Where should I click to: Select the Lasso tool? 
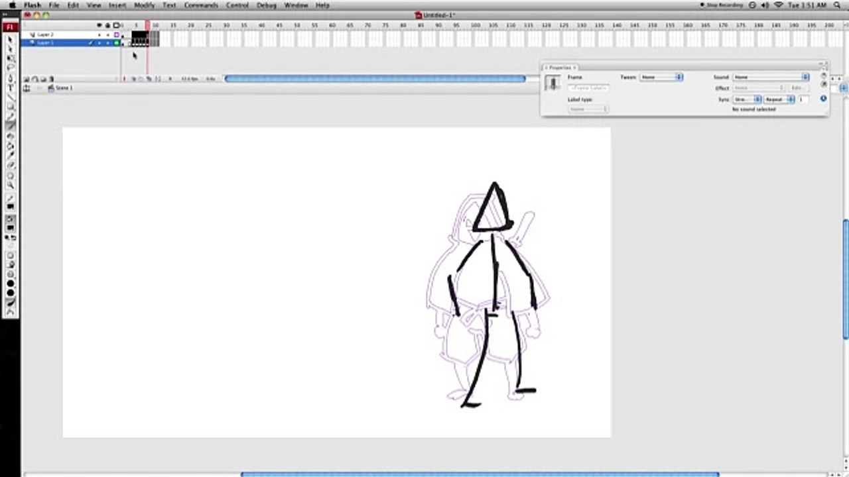10,67
